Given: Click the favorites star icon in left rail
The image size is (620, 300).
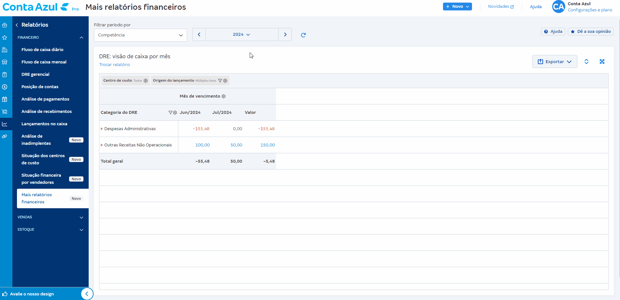Looking at the screenshot, I should 5,37.
